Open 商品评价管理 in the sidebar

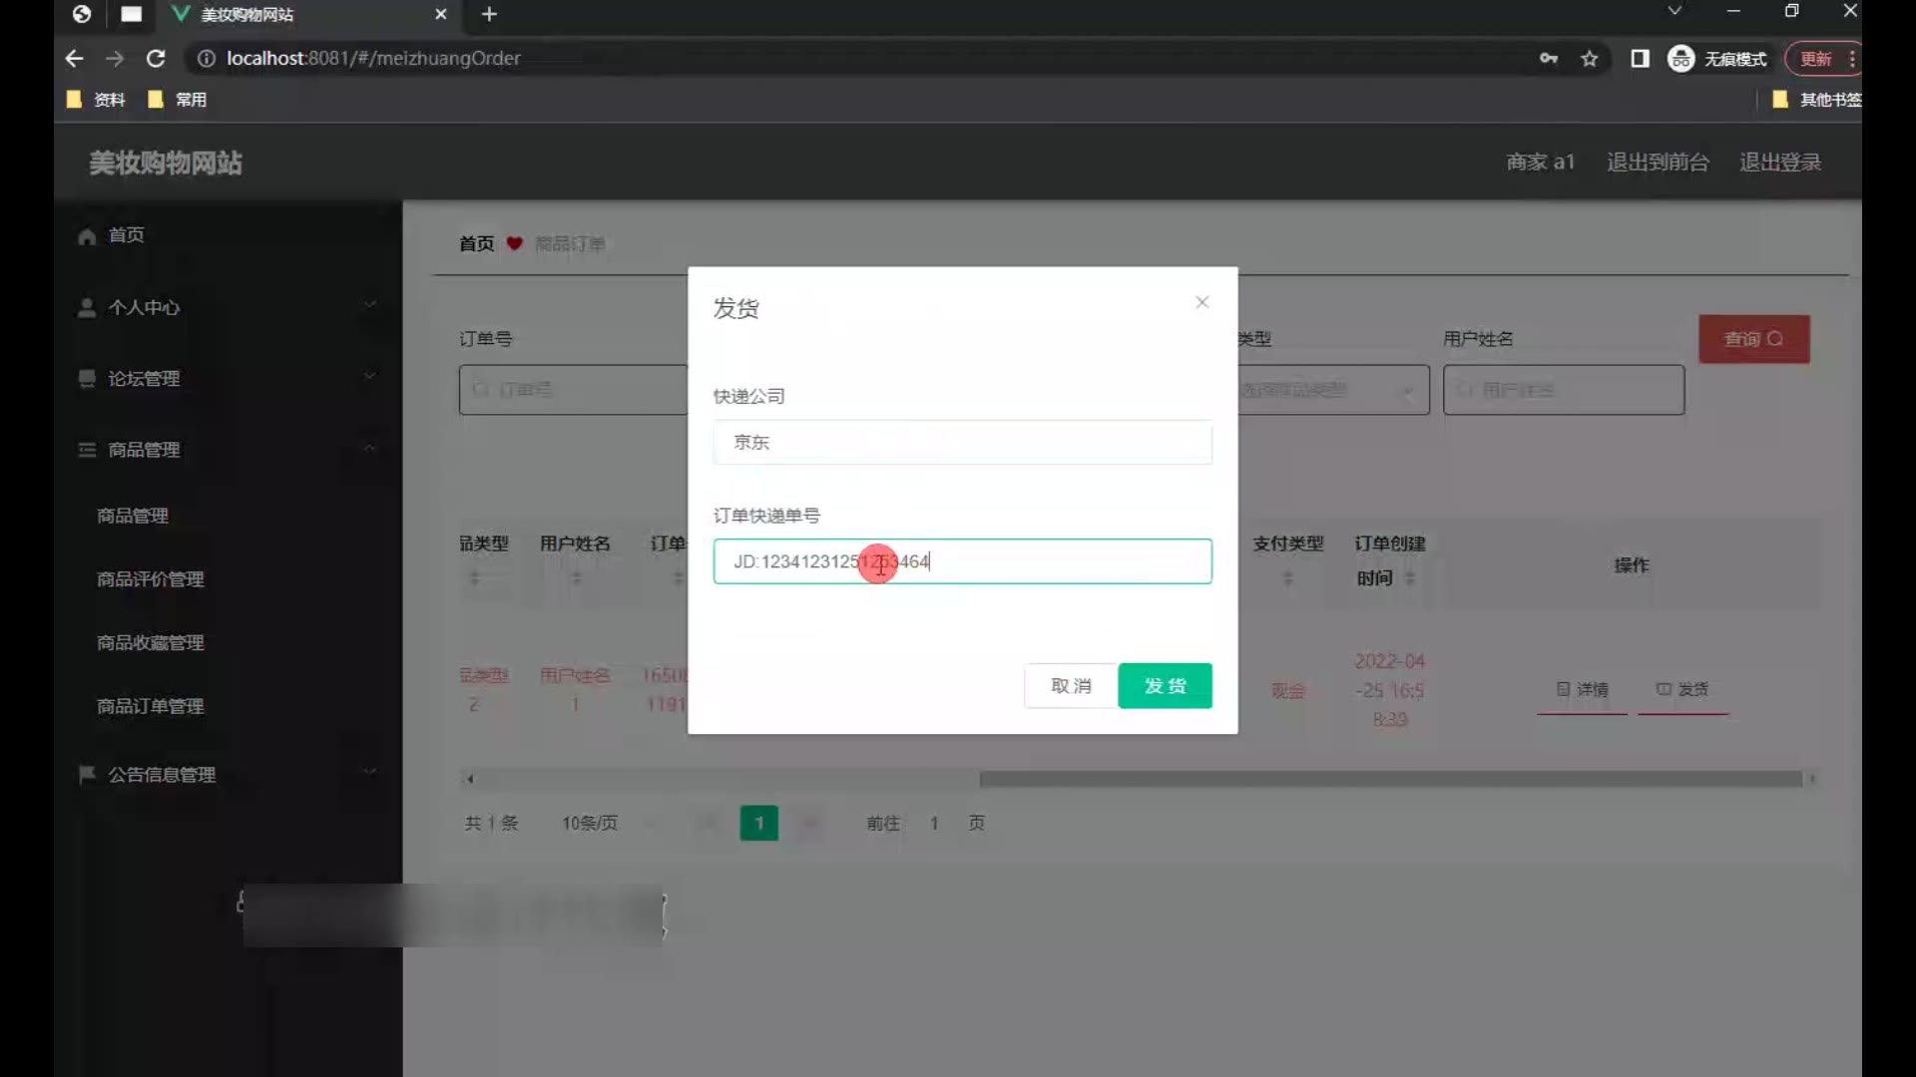[150, 579]
